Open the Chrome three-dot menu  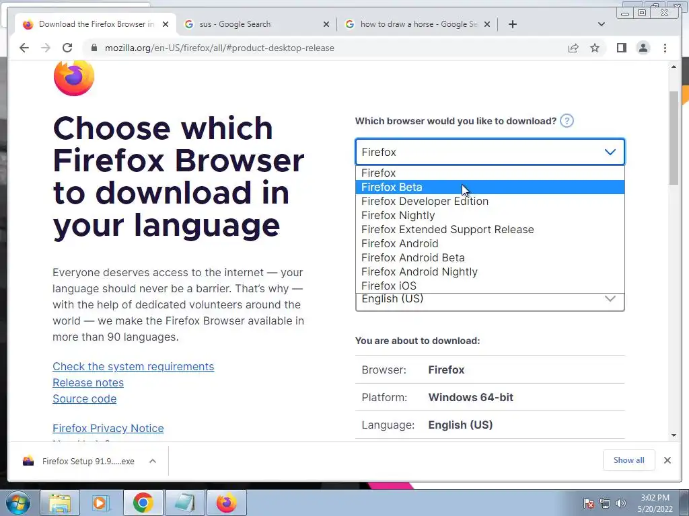[x=665, y=48]
